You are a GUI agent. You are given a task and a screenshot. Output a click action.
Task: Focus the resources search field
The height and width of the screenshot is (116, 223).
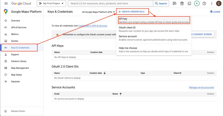pyautogui.click(x=110, y=3)
